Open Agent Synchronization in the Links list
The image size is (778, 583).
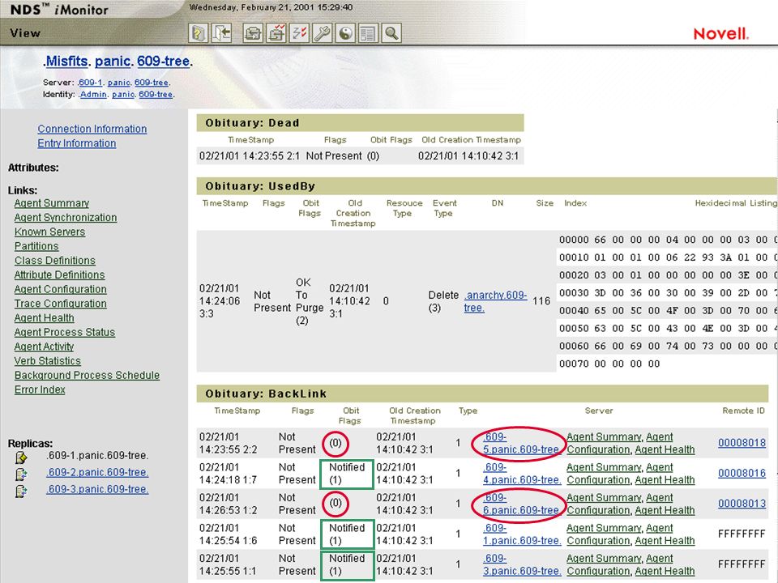click(66, 218)
